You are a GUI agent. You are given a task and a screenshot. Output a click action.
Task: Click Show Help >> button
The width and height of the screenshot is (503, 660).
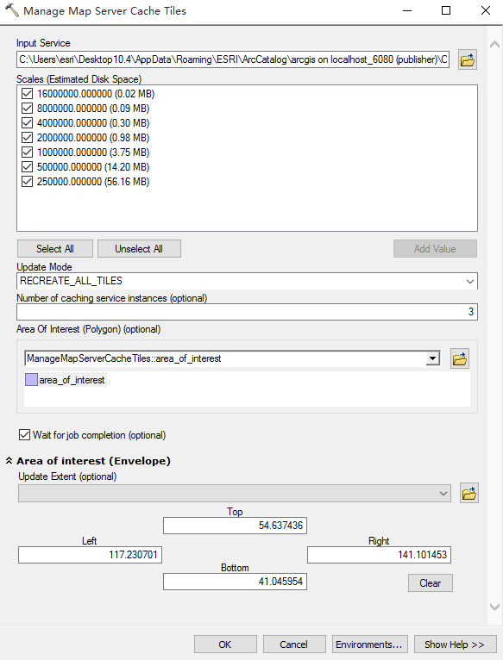(455, 644)
